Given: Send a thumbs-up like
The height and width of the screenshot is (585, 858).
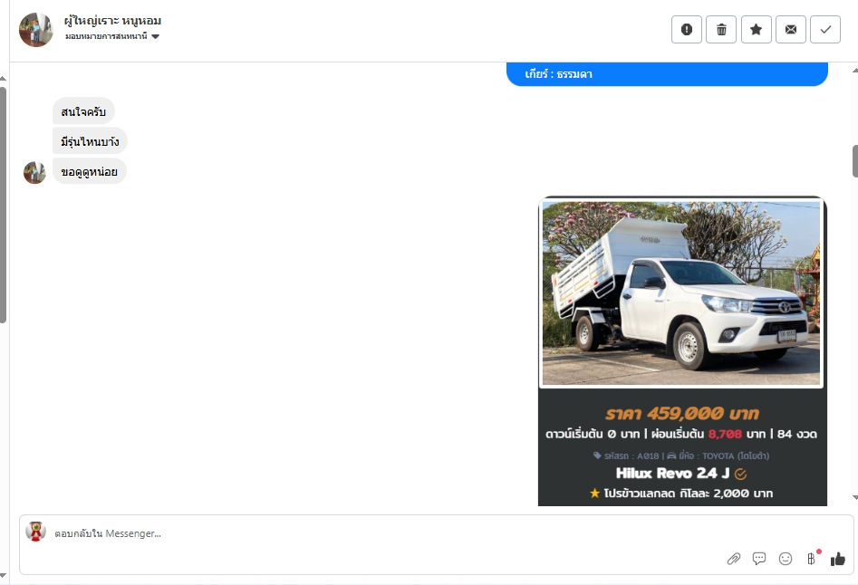Looking at the screenshot, I should point(838,559).
